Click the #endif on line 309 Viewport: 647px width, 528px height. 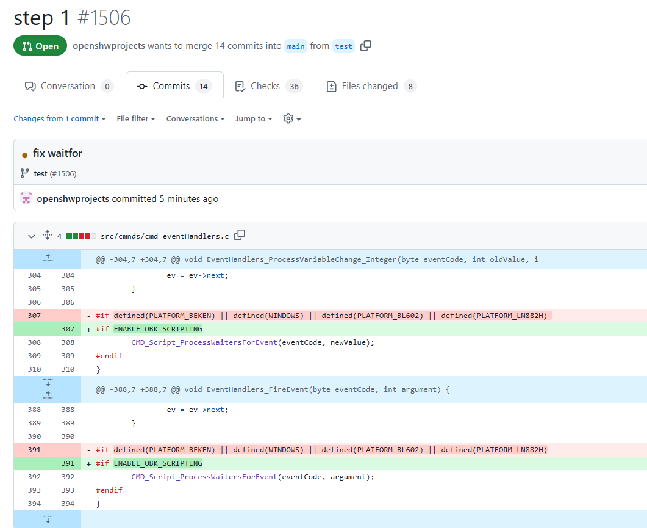[x=109, y=356]
